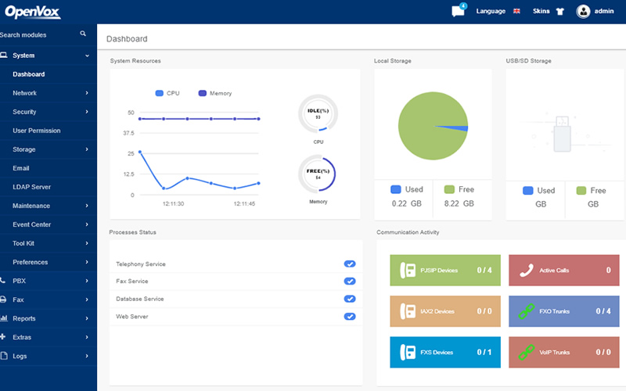Expand the Event Center submenu arrow
Viewport: 626px width, 391px height.
point(87,224)
